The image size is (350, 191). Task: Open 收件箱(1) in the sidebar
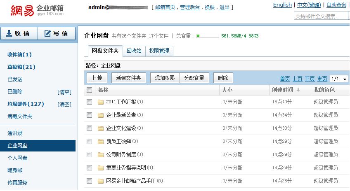point(19,54)
